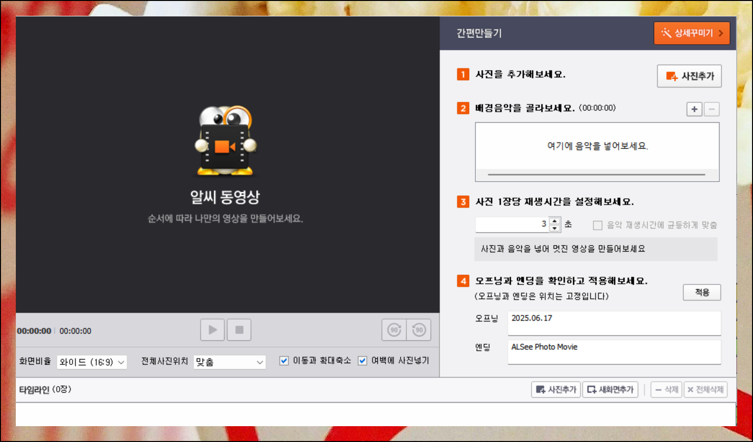Click 새화면추가 in the timeline toolbar

click(x=610, y=389)
